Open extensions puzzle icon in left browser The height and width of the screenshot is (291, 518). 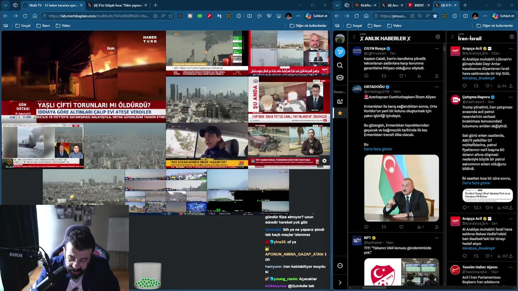point(239,16)
